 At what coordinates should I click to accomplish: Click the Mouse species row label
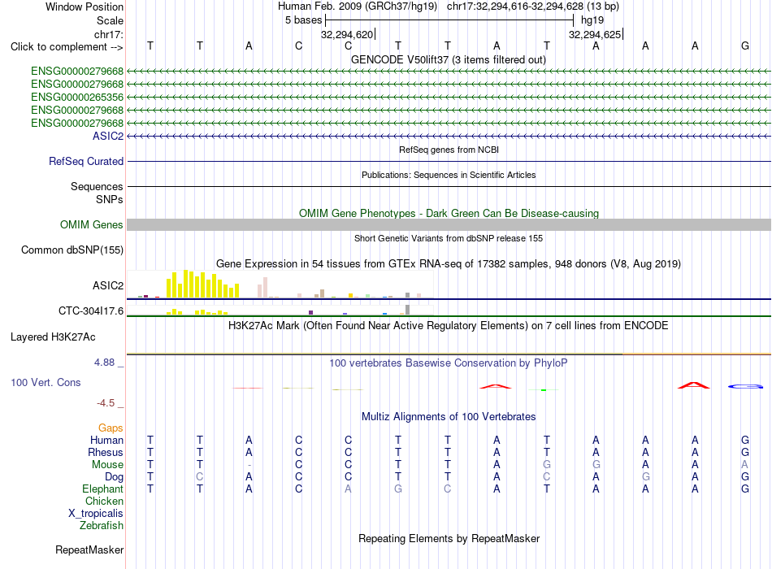108,465
